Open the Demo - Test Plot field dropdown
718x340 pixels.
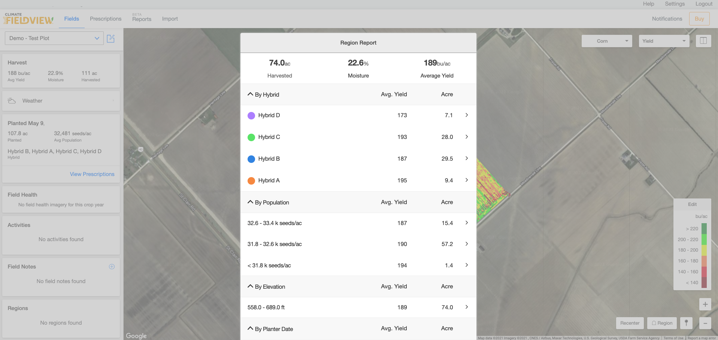pos(54,38)
